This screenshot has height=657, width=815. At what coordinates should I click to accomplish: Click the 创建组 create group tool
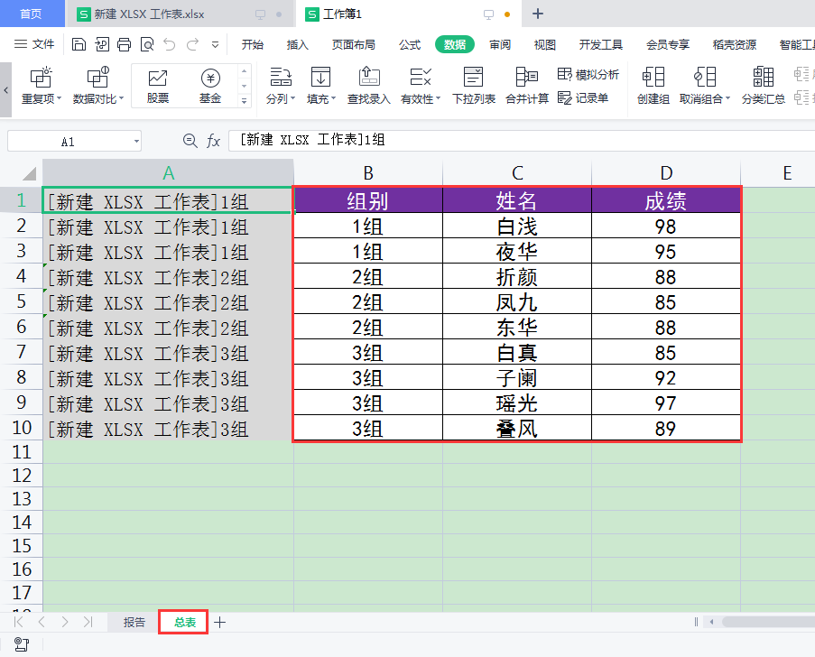[x=653, y=85]
